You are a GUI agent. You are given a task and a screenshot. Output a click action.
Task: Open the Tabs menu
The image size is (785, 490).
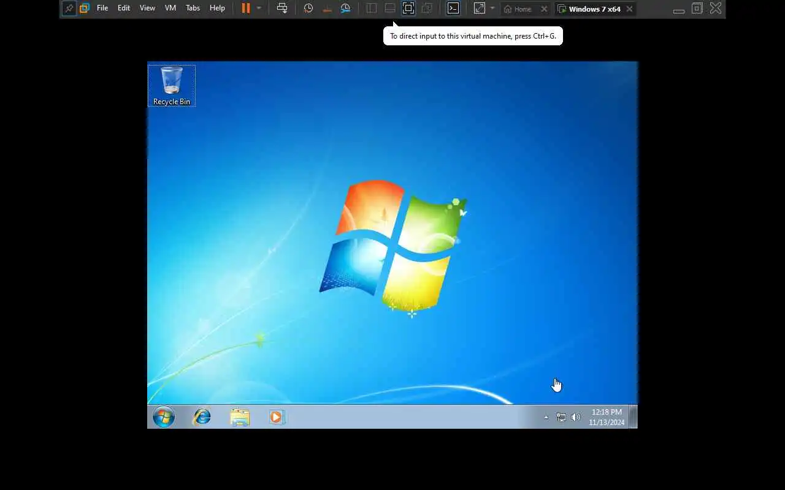pos(193,9)
